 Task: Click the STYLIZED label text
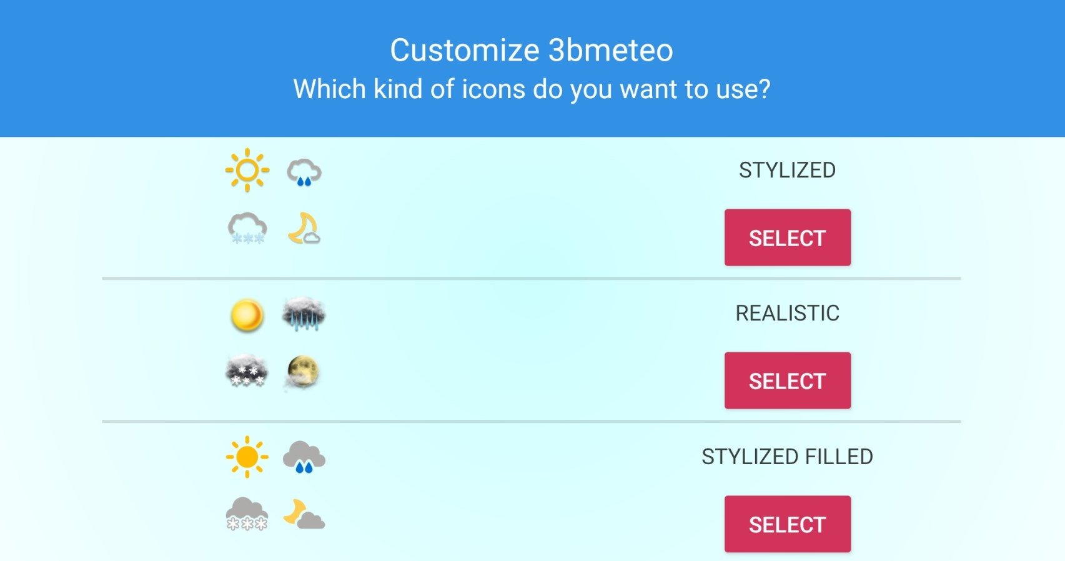coord(788,170)
